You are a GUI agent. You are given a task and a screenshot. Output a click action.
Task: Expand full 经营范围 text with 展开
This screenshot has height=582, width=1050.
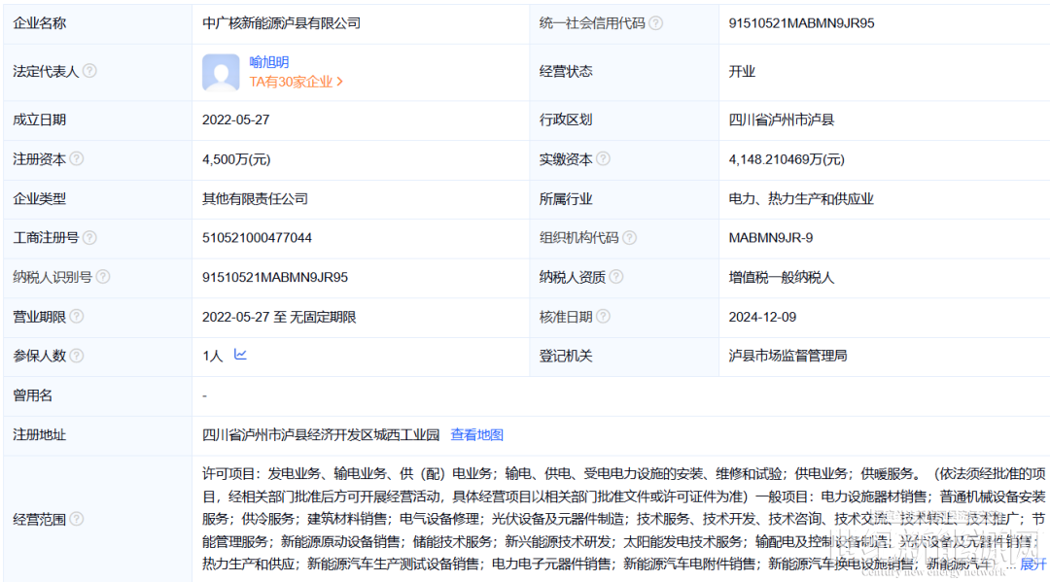point(1032,564)
